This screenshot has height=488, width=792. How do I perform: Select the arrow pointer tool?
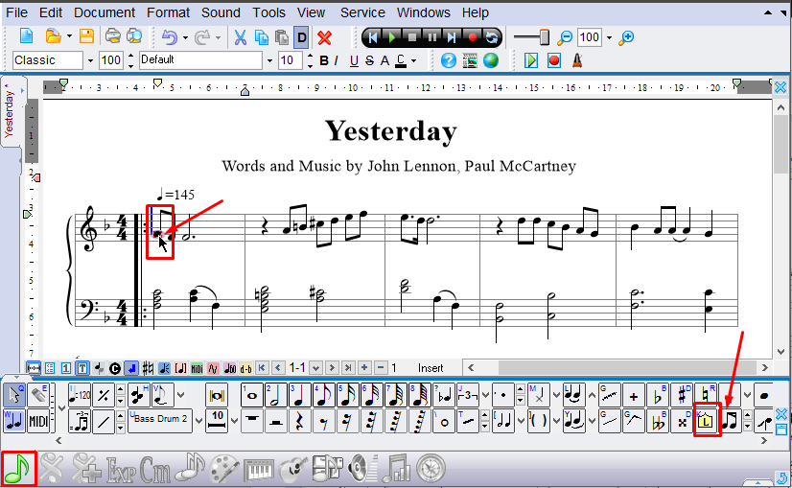tap(14, 395)
